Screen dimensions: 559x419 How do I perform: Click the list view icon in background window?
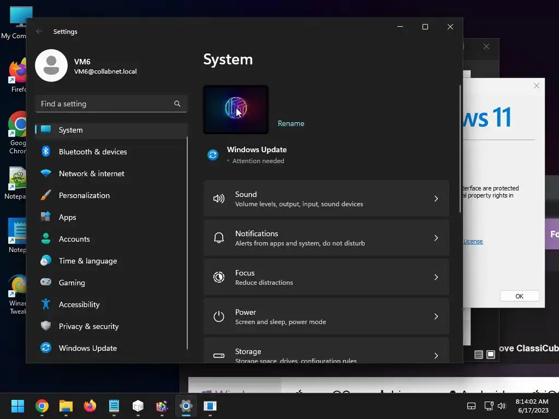tap(479, 355)
